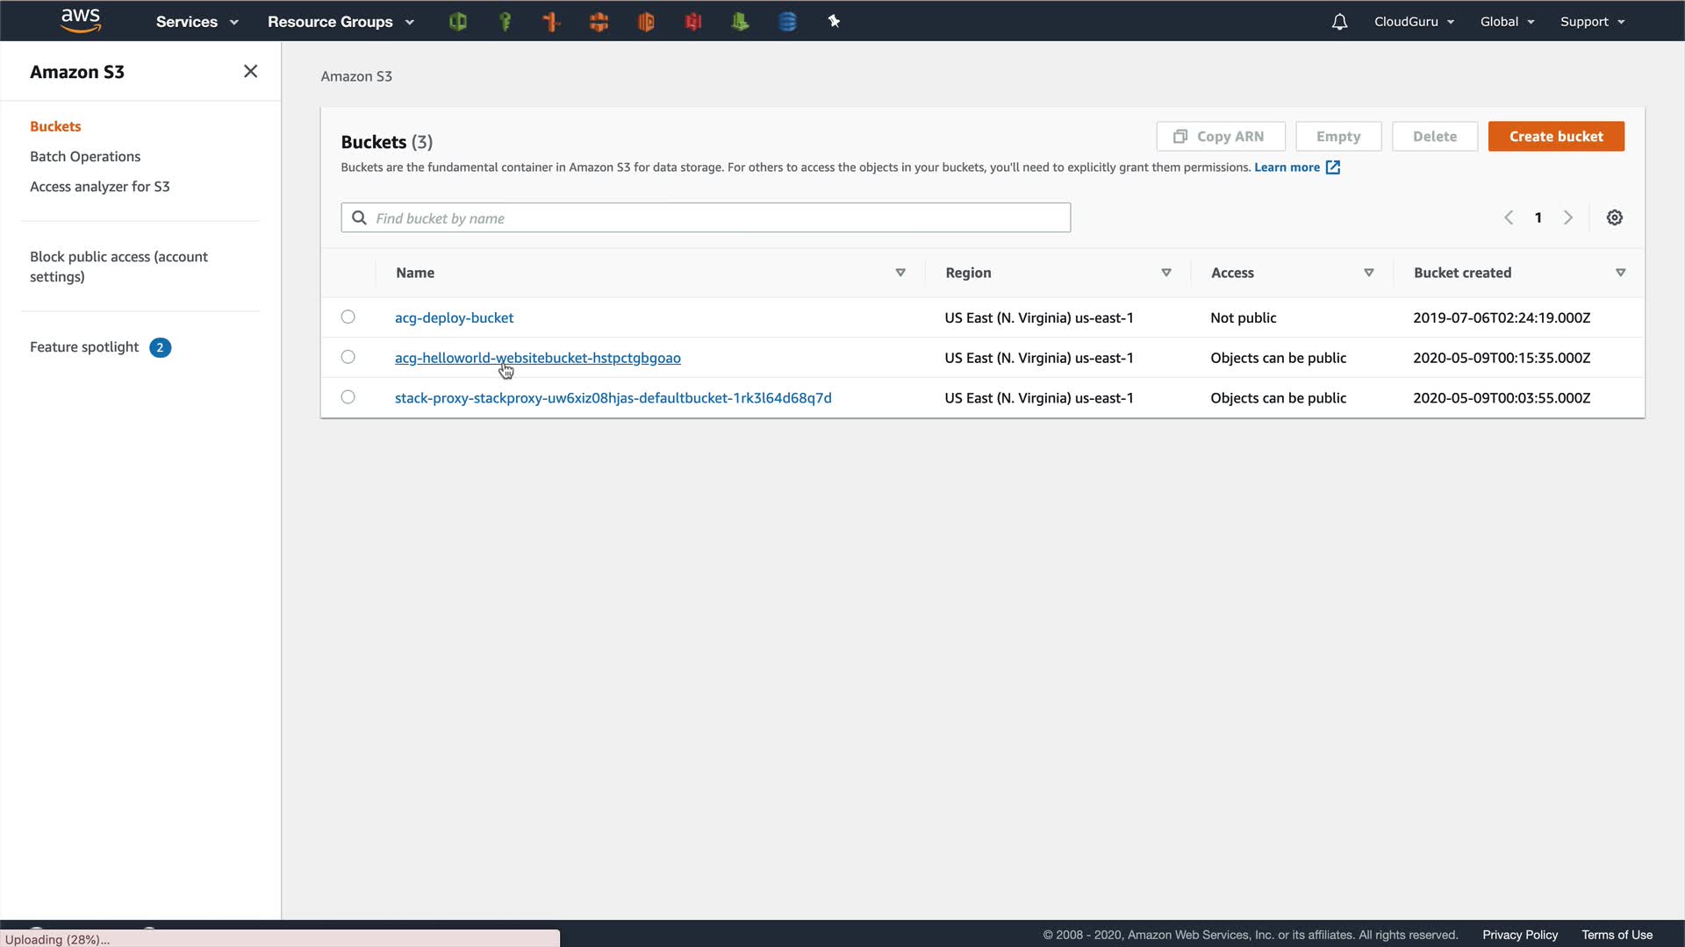Click the bucket table settings gear icon
The image size is (1685, 947).
pos(1614,217)
